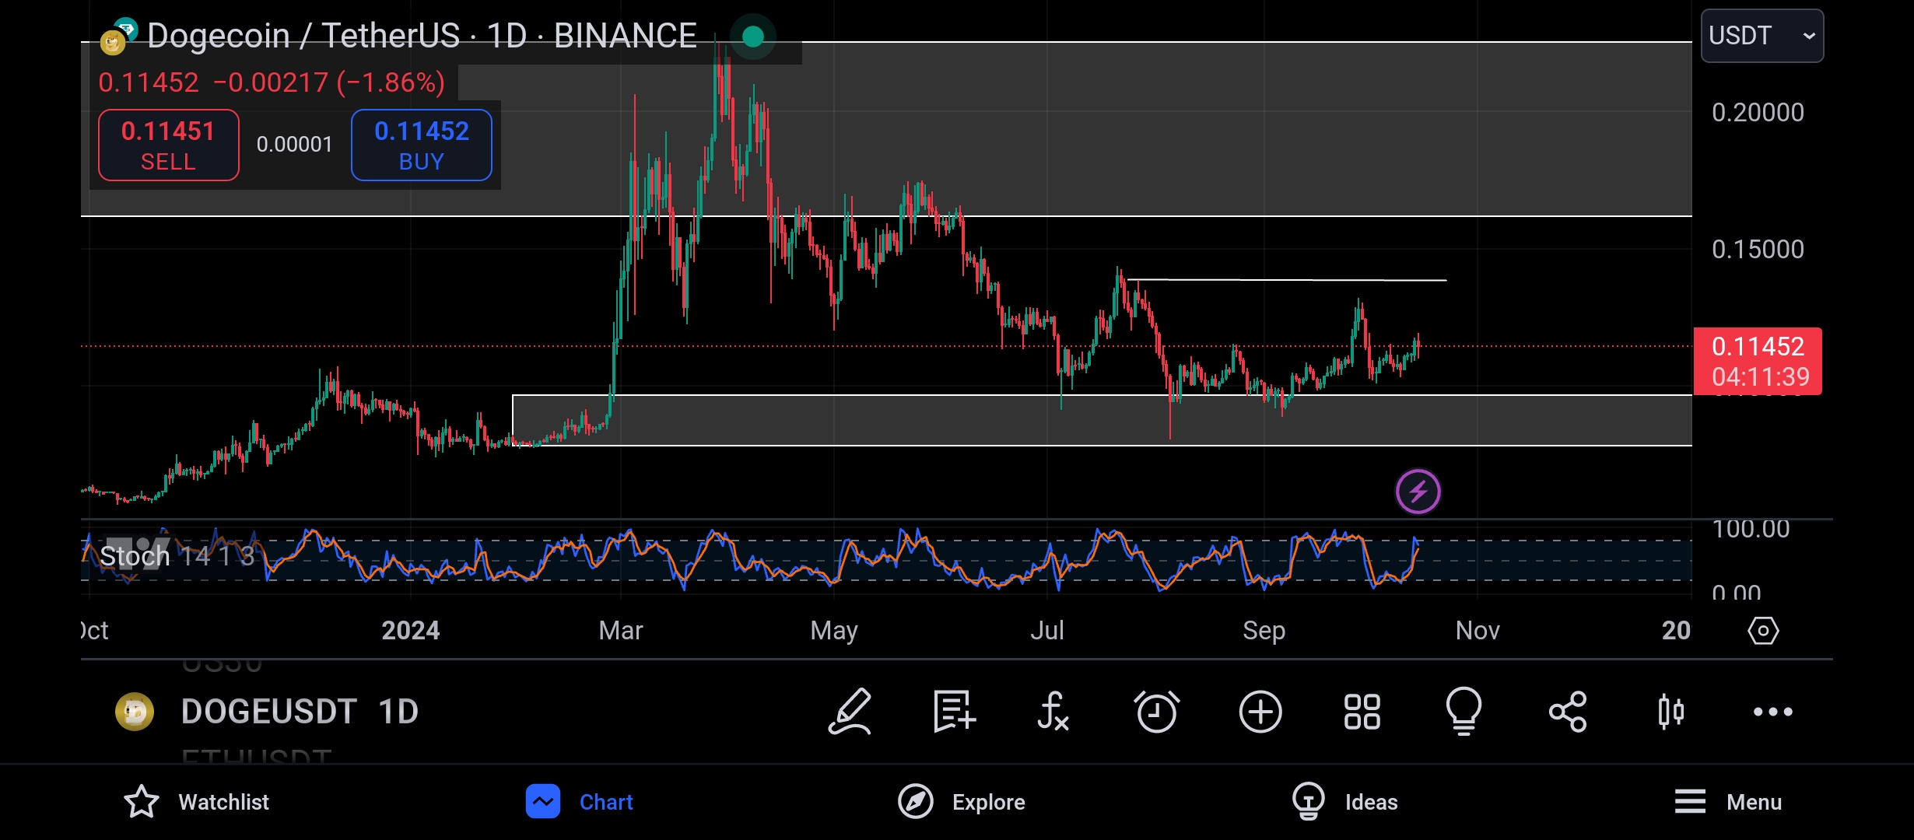Tap the 0.11452 BUY button
Image resolution: width=1914 pixels, height=840 pixels.
tap(422, 145)
